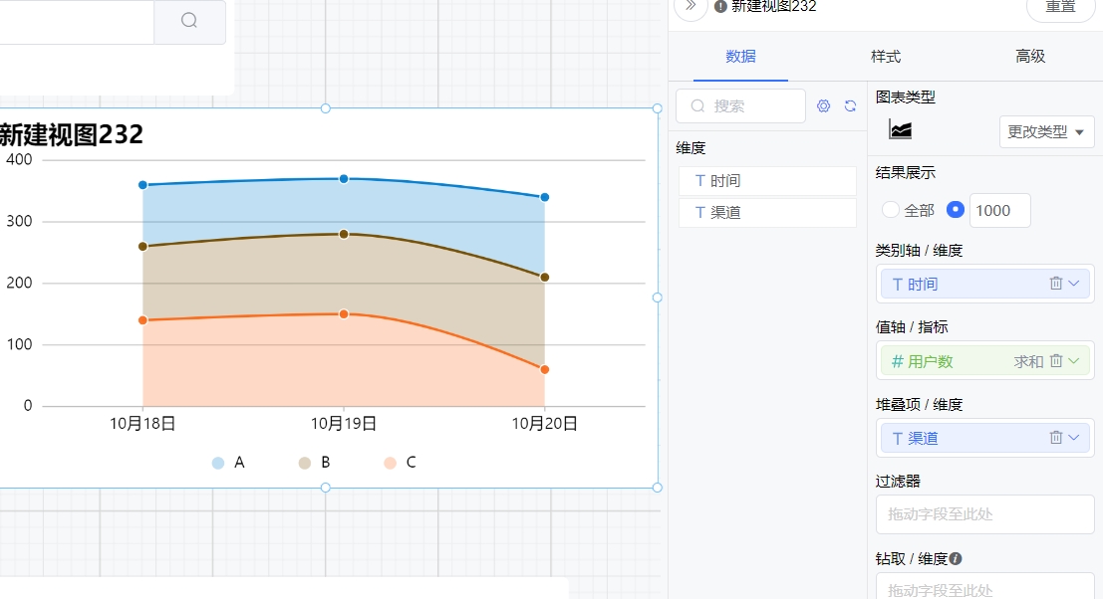
Task: Switch to the 高级 tab
Action: click(x=1029, y=57)
